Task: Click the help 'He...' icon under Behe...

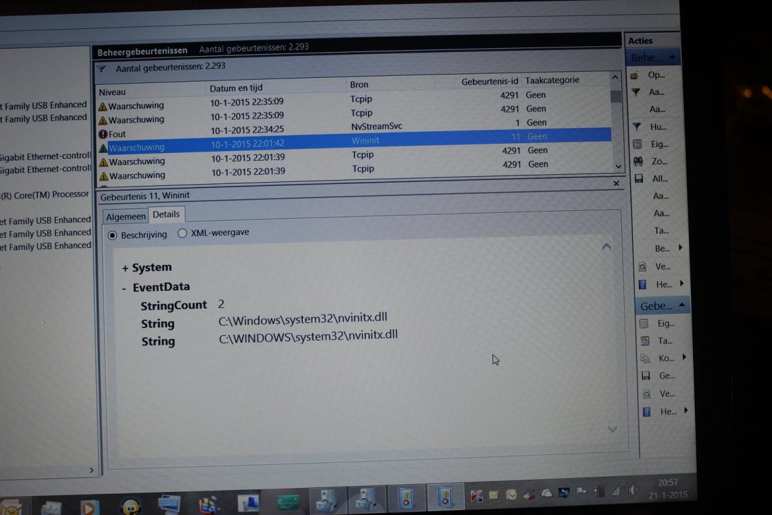Action: tap(642, 284)
